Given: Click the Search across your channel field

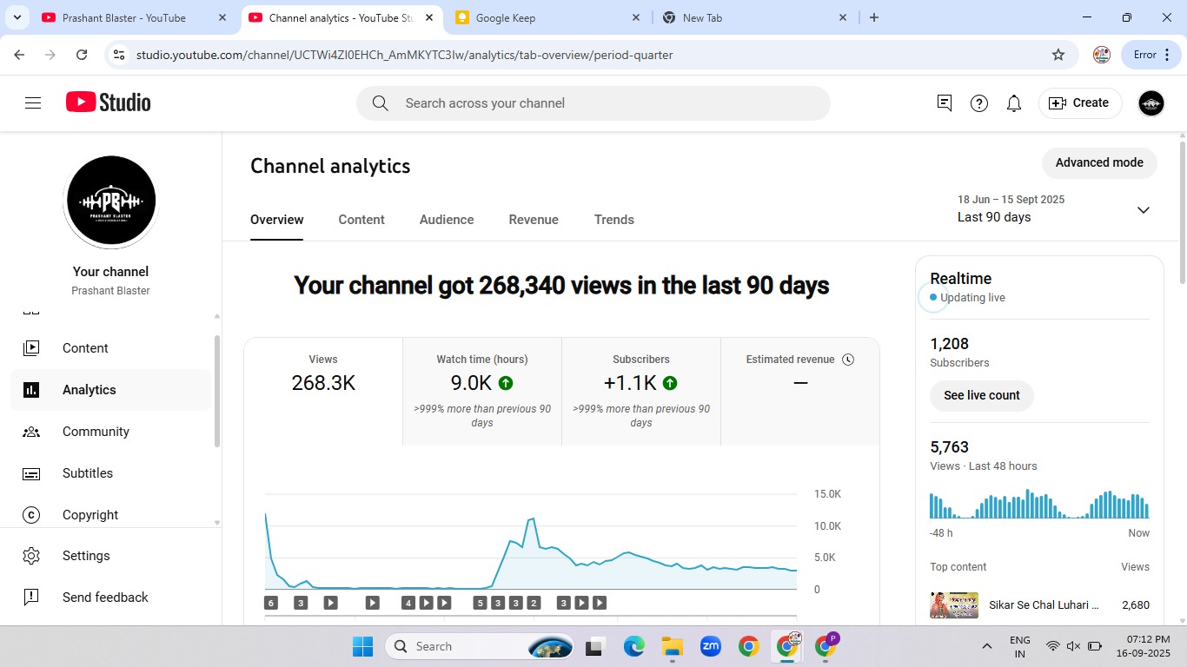Looking at the screenshot, I should tap(593, 103).
